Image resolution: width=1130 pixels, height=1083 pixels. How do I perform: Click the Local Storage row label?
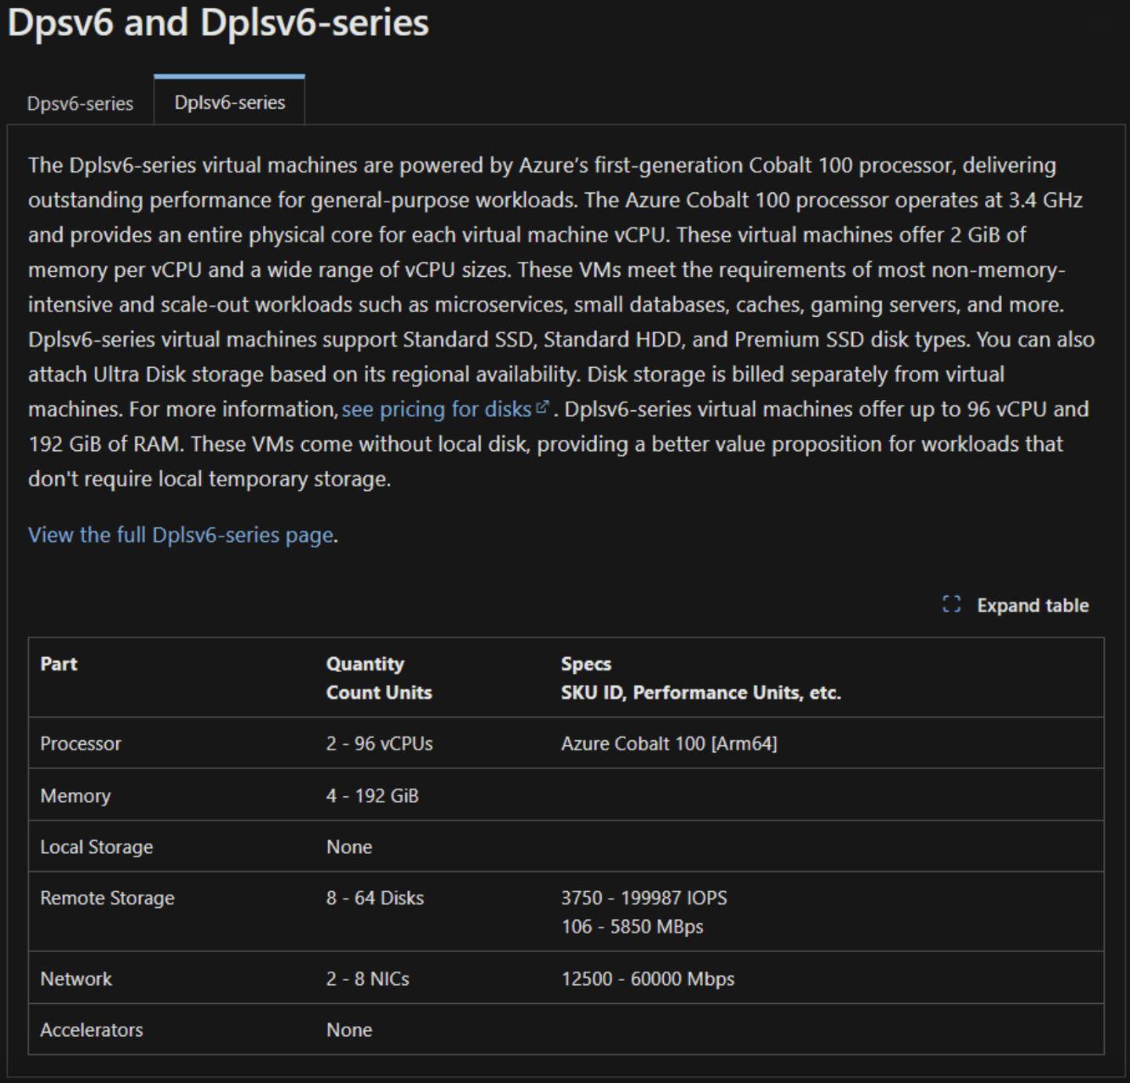97,847
